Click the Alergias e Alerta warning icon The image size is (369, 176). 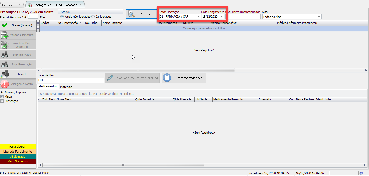pyautogui.click(x=5, y=84)
